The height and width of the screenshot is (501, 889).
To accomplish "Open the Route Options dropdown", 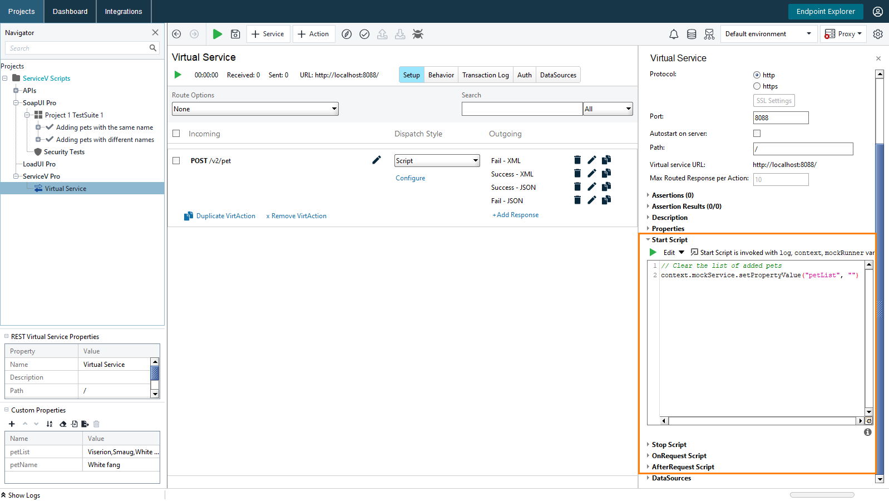I will point(255,109).
